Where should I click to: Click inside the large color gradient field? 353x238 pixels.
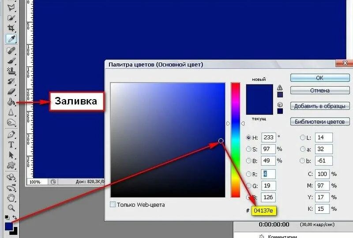point(168,140)
